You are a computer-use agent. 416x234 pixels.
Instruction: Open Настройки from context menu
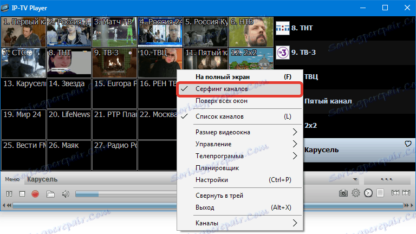[x=240, y=180]
